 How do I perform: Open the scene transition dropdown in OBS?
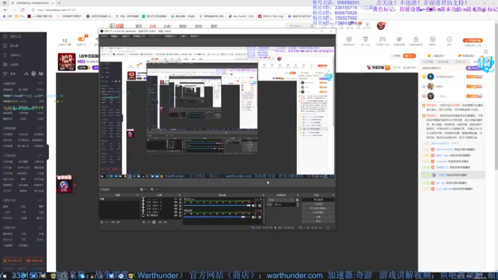281,200
